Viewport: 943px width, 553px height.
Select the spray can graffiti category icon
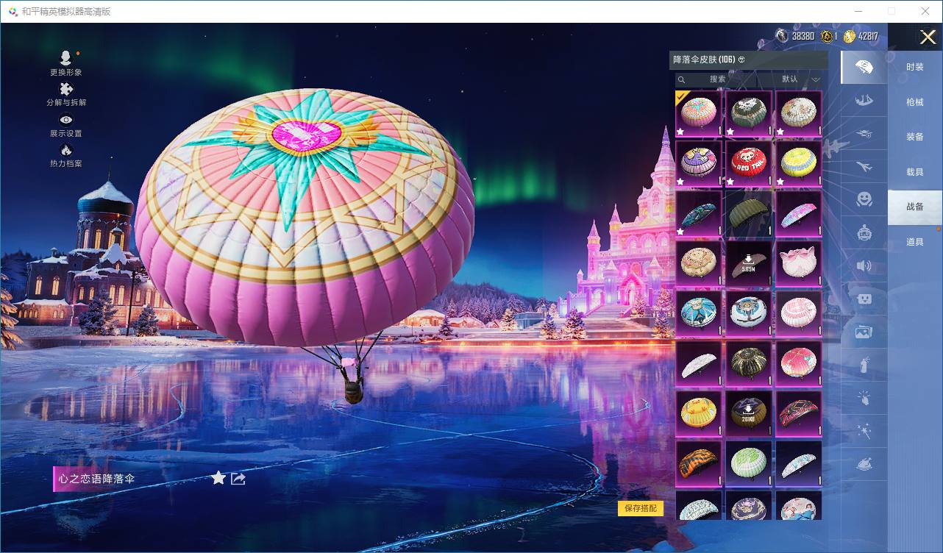click(864, 365)
